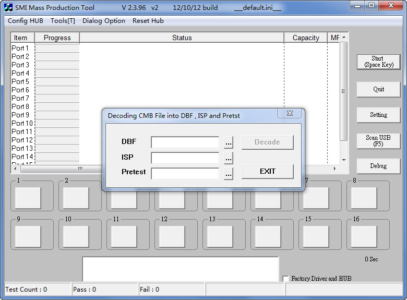Click port slot box 15

pos(316,236)
